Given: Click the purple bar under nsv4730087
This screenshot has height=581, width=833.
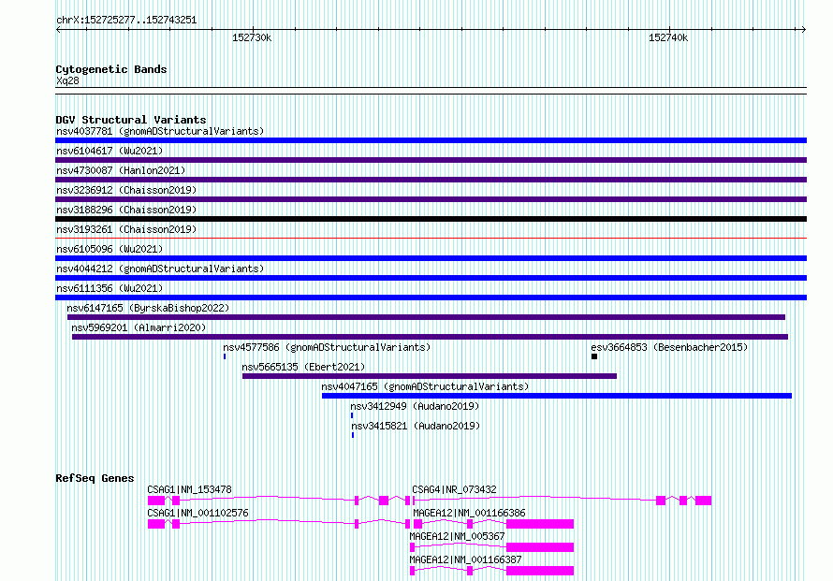Looking at the screenshot, I should pos(431,180).
